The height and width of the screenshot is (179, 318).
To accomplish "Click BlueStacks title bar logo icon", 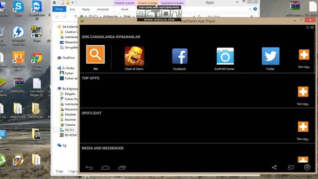I will click(x=82, y=21).
